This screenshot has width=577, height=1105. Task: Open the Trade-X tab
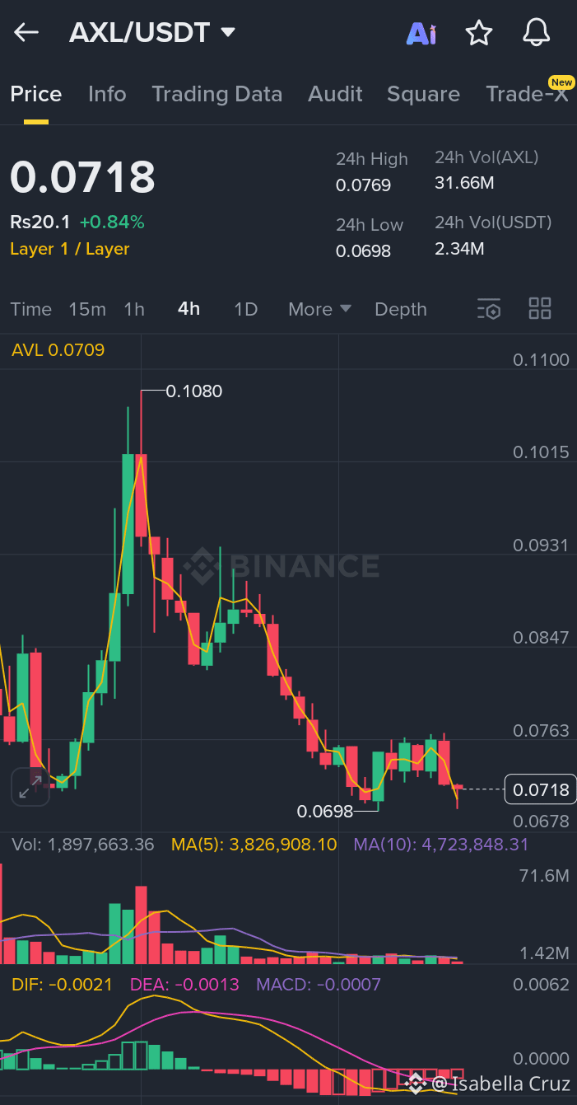(x=528, y=94)
